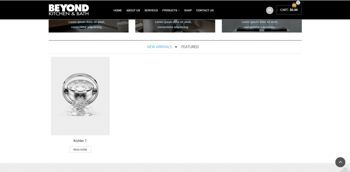350x172 pixels.
Task: Open the left toilet category banner
Action: click(x=89, y=26)
